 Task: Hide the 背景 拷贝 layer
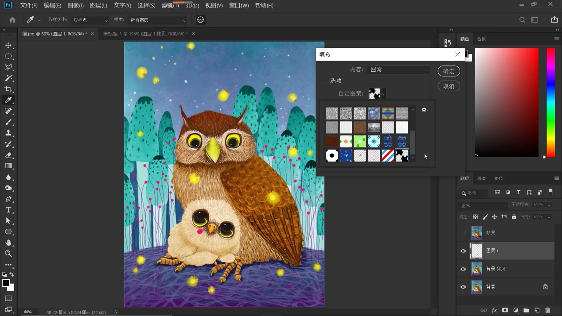pos(463,269)
